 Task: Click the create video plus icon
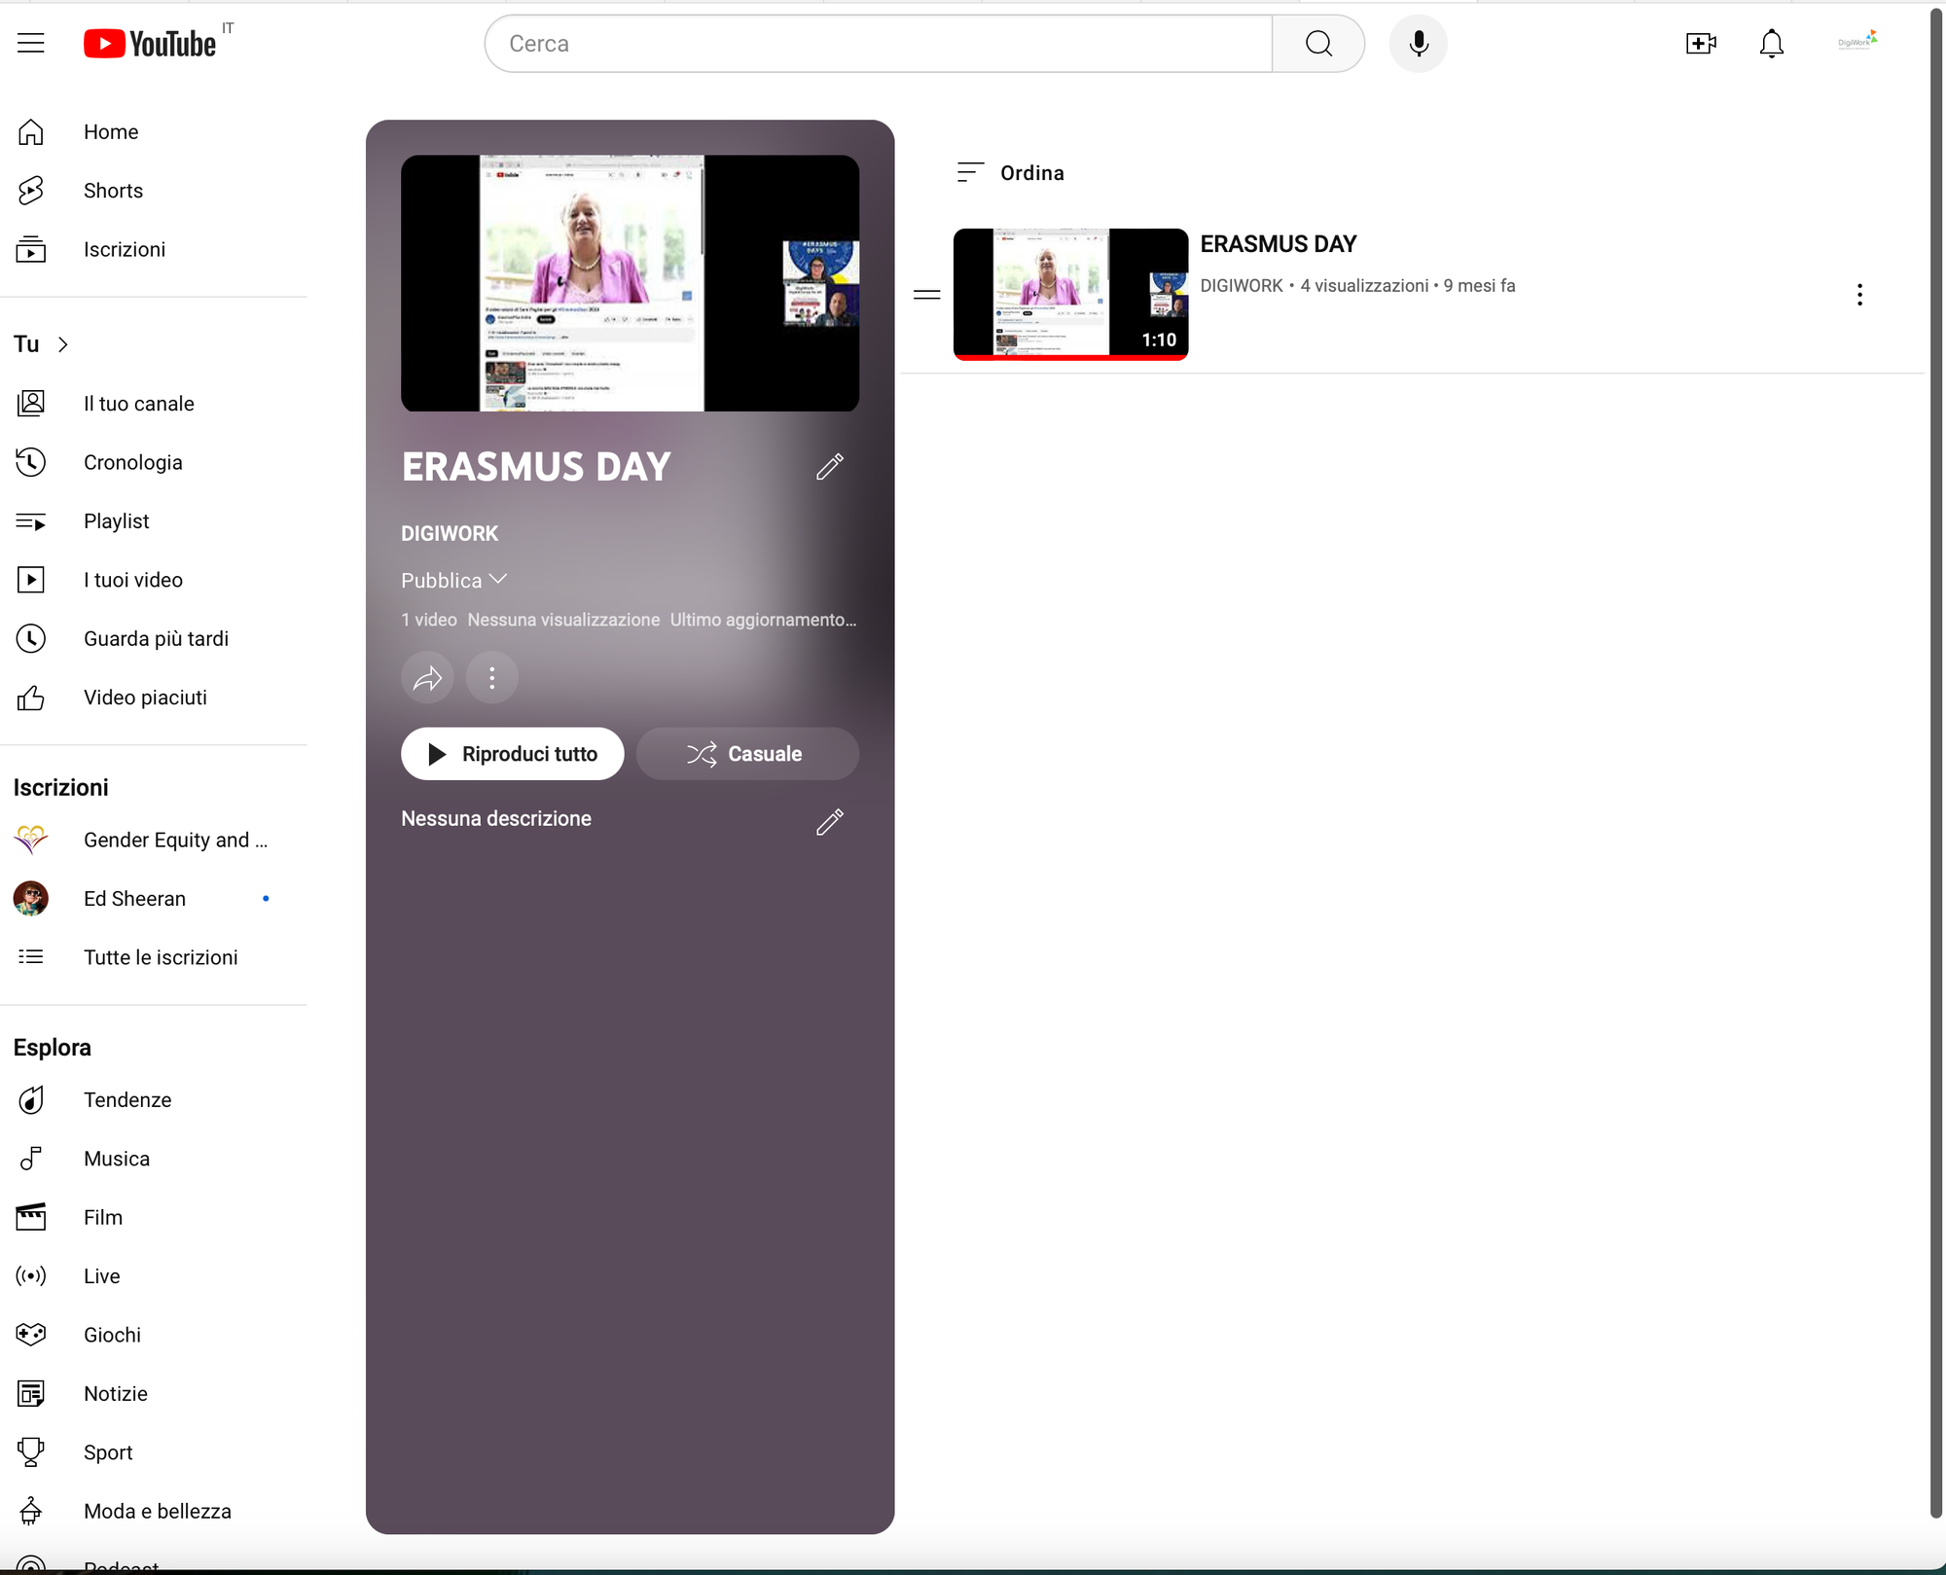coord(1699,44)
